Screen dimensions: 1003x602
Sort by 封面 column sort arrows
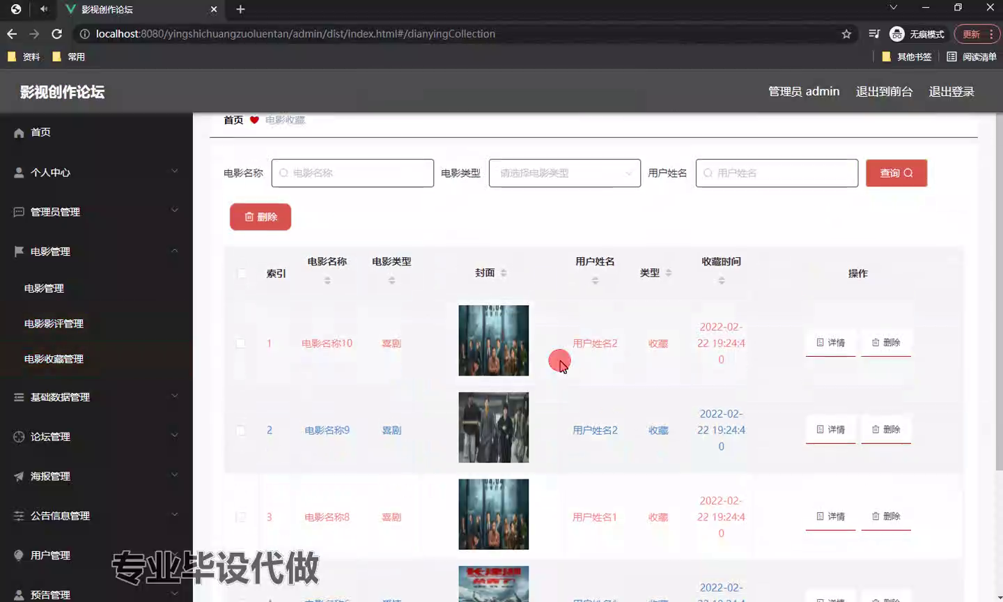(504, 273)
